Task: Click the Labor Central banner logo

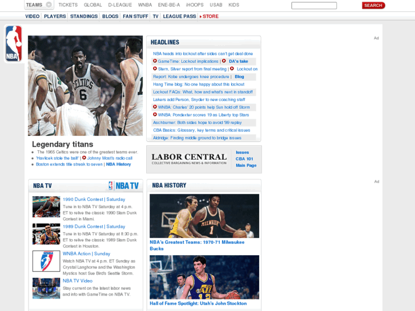Action: tap(189, 159)
